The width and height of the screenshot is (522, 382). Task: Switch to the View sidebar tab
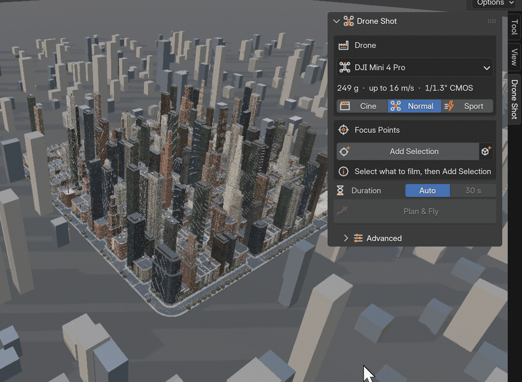click(x=514, y=57)
